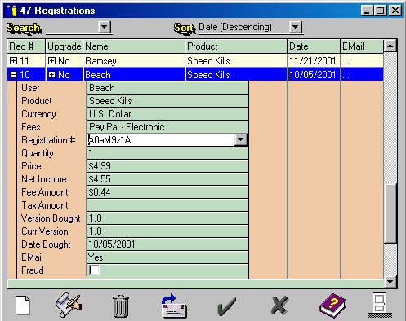Click the Net Income value $4.55
This screenshot has height=321, width=406.
point(167,179)
